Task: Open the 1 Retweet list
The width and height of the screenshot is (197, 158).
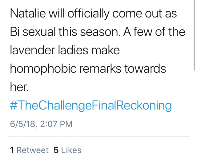Action: 29,150
